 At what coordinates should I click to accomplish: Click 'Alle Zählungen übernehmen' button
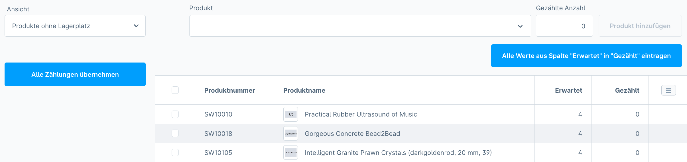click(75, 74)
